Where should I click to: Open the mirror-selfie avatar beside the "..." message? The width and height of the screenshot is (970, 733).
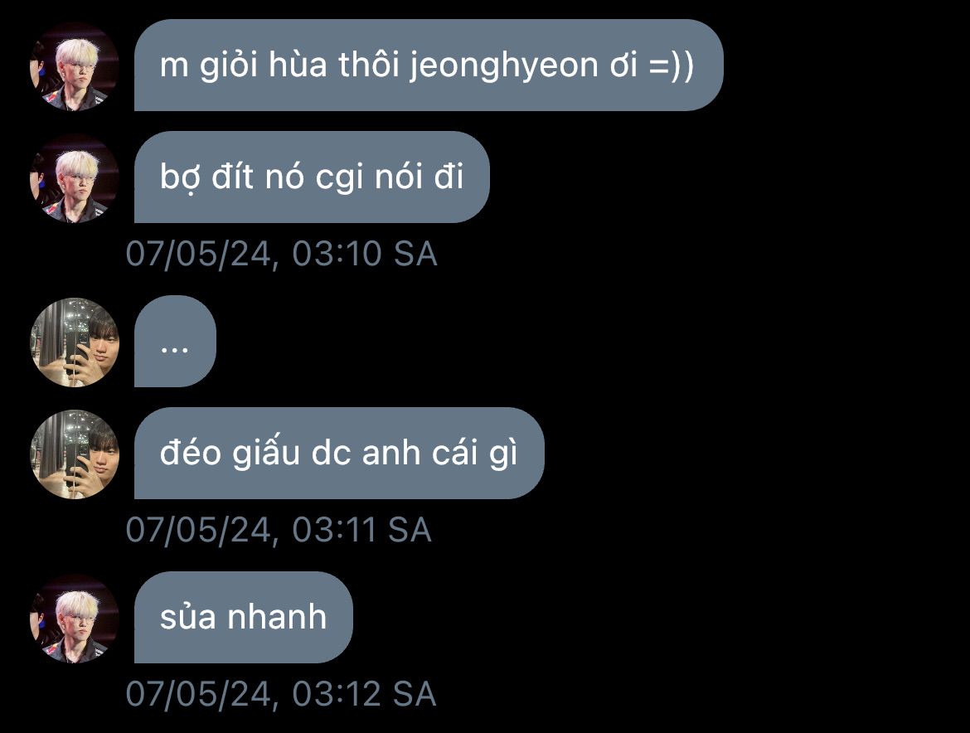75,342
